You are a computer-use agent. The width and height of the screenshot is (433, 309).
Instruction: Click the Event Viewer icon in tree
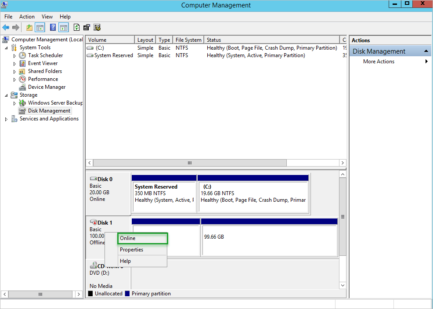click(x=22, y=63)
